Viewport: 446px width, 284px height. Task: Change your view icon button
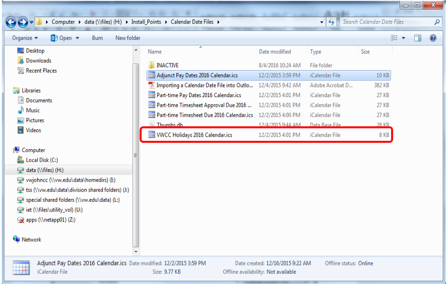point(394,38)
